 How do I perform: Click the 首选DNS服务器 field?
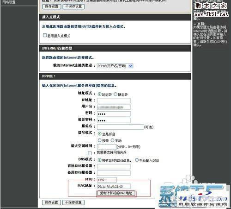(x=114, y=166)
